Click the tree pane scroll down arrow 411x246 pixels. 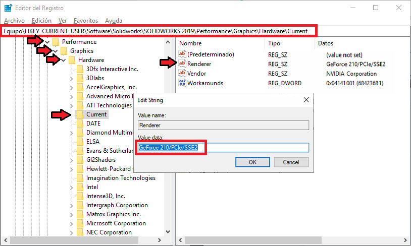[x=168, y=232]
